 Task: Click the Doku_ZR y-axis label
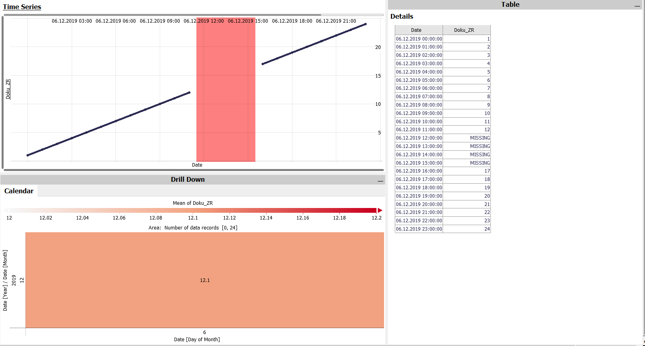coord(8,89)
